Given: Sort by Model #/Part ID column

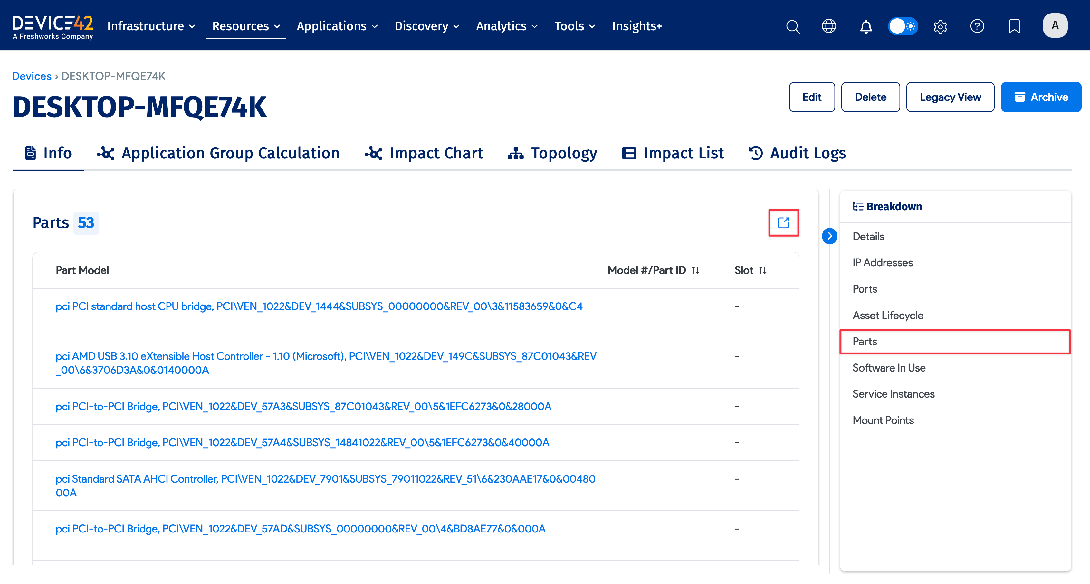Looking at the screenshot, I should click(x=695, y=270).
